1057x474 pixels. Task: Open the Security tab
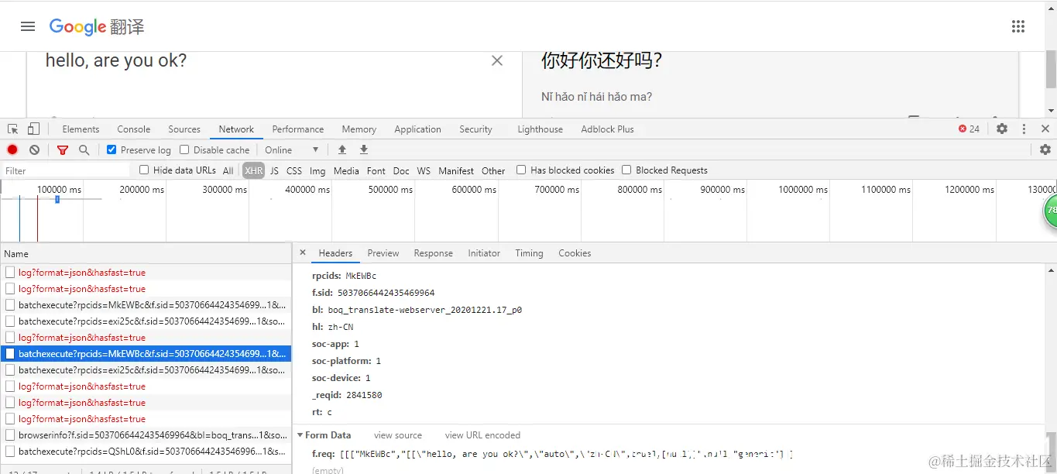click(x=475, y=129)
